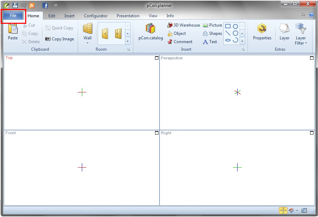Toggle the pan mode icon in status bar

pos(283,210)
